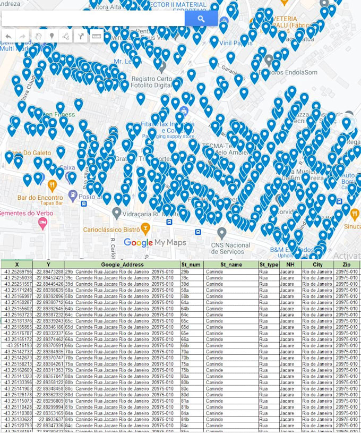Select the Draw a line tool
The width and height of the screenshot is (361, 433).
click(65, 36)
